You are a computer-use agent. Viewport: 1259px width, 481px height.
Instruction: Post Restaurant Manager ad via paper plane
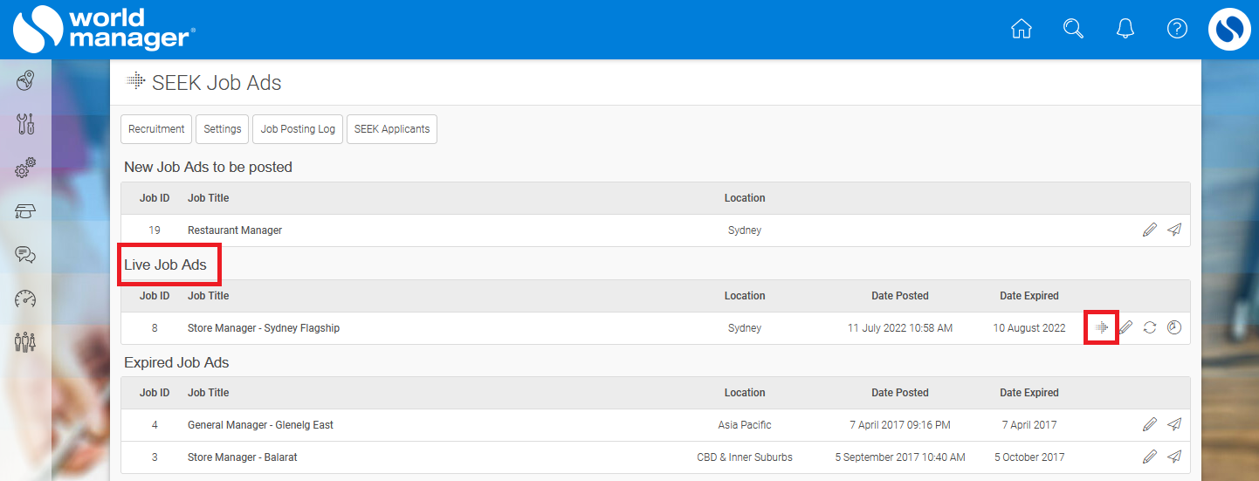click(x=1174, y=230)
